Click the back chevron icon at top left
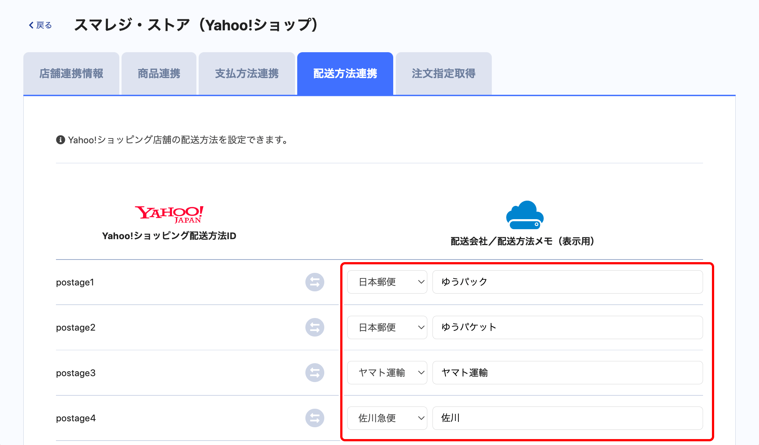 [x=32, y=25]
